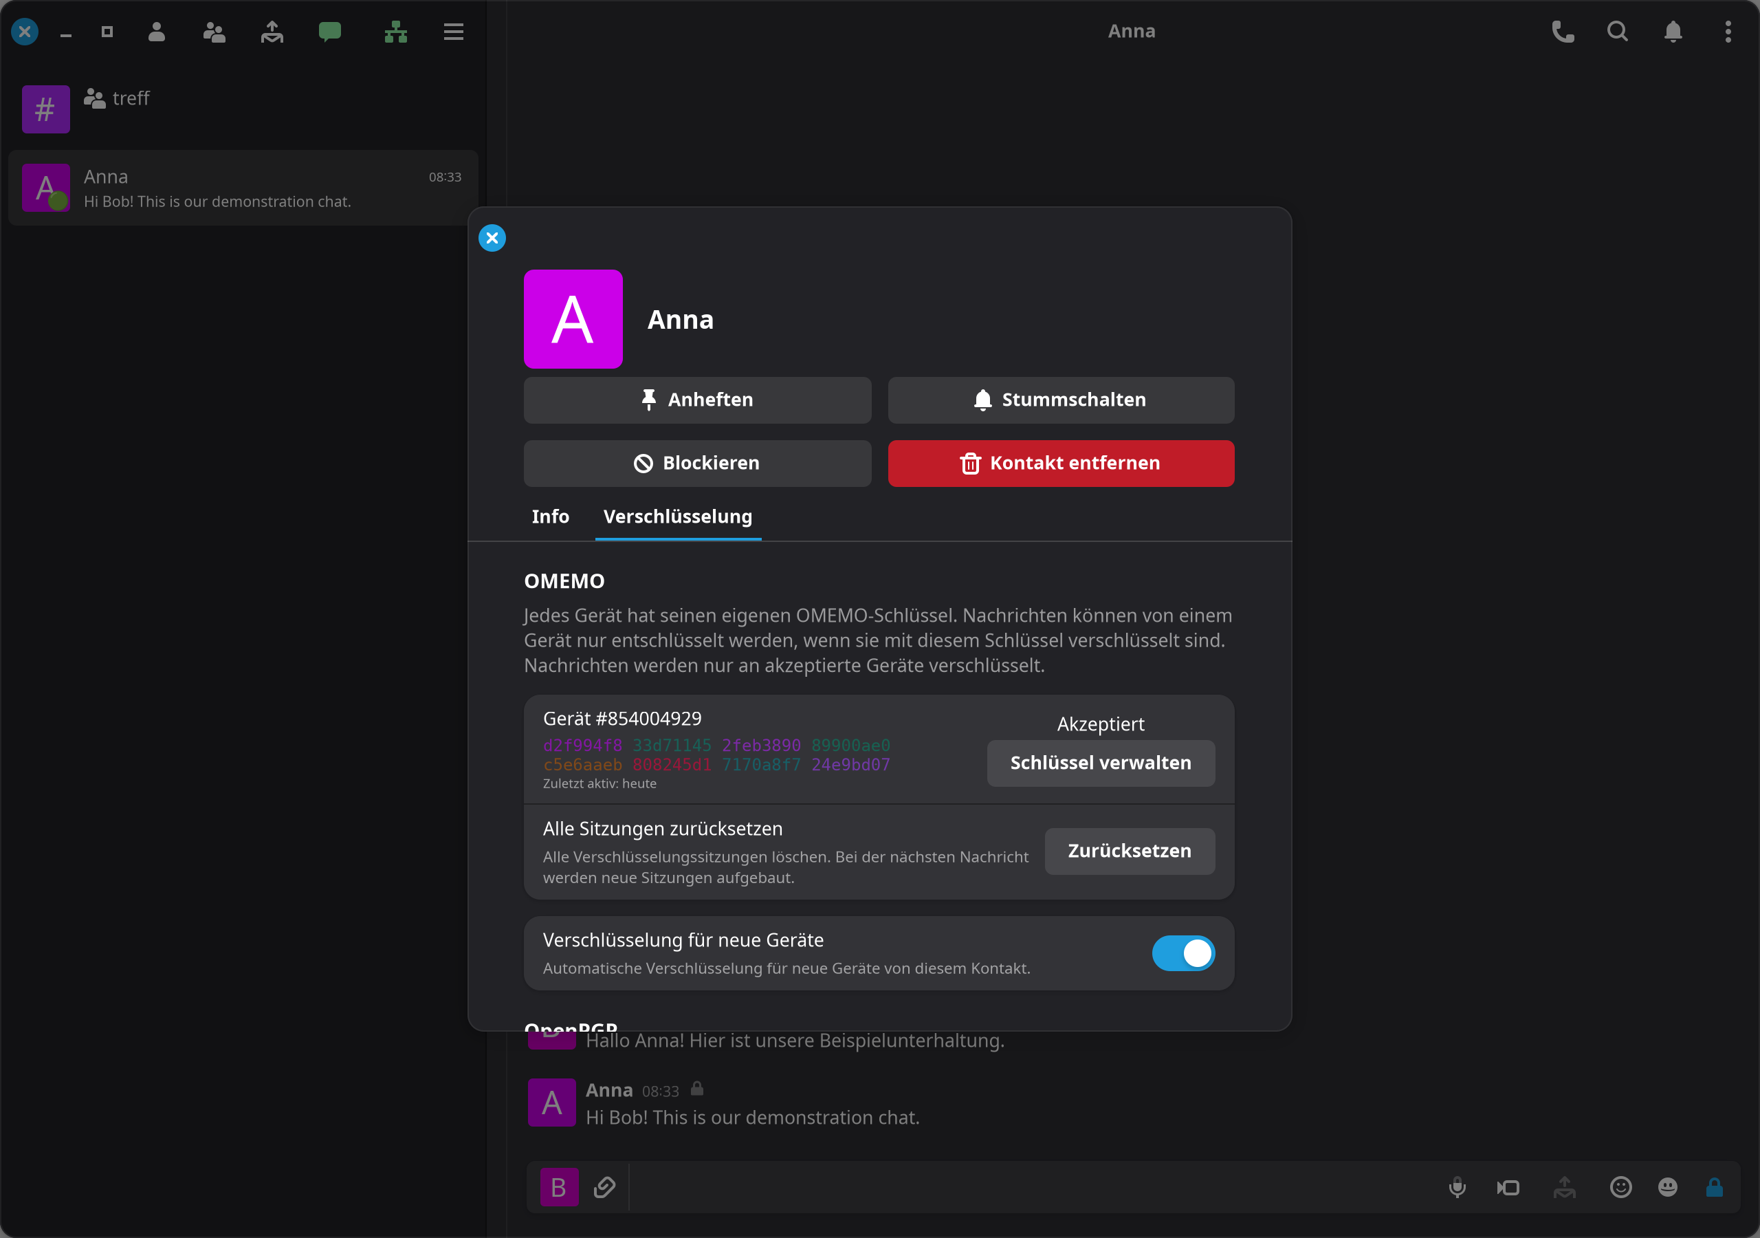
Task: Open the emoji picker smiley outline icon
Action: coord(1620,1187)
